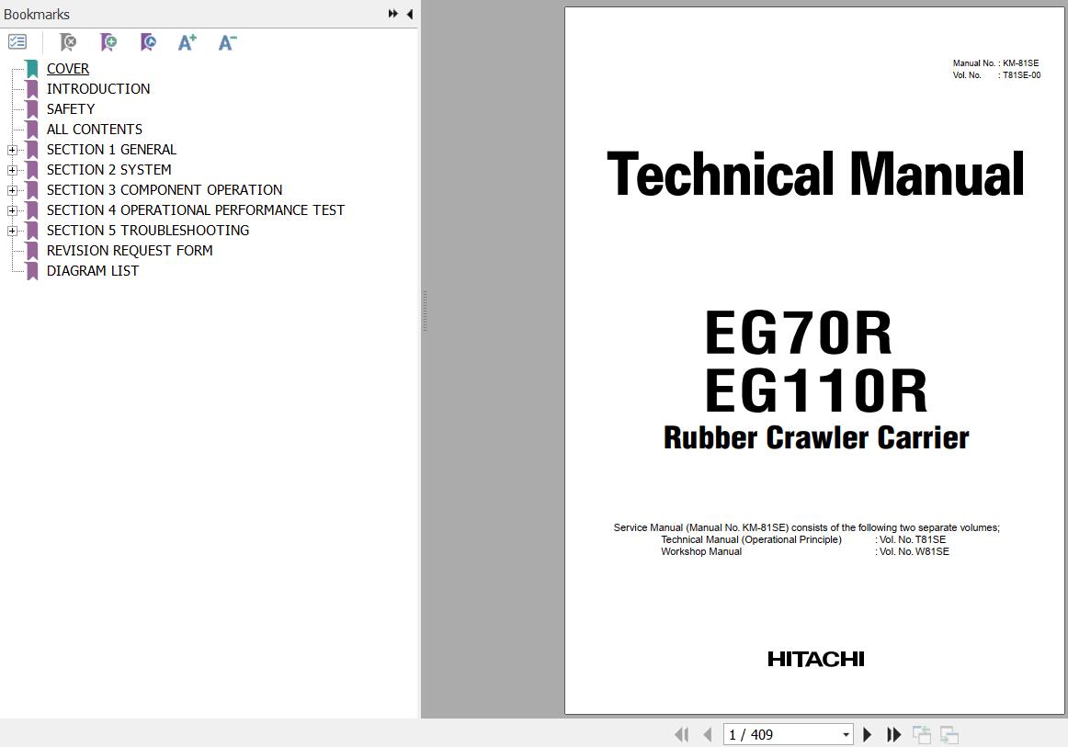Click the 'EG110R' model text
The width and height of the screenshot is (1068, 747).
[816, 390]
